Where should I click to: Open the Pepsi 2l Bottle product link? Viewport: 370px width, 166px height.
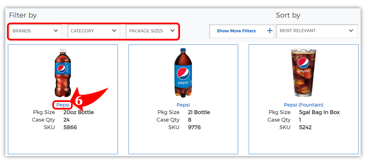tap(183, 105)
